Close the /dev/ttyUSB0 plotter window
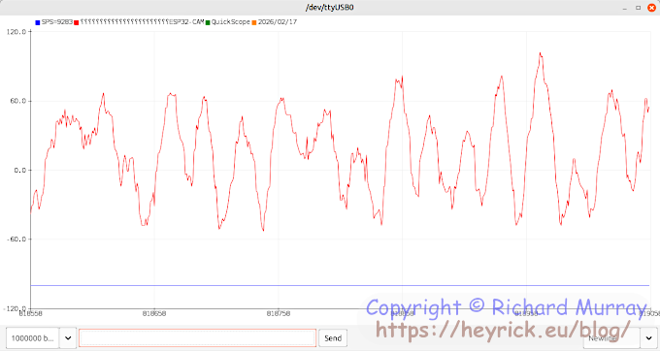Viewport: 660px width, 351px height. [x=651, y=8]
